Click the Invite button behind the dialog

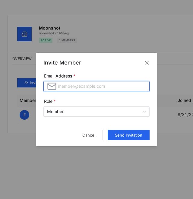tap(27, 83)
